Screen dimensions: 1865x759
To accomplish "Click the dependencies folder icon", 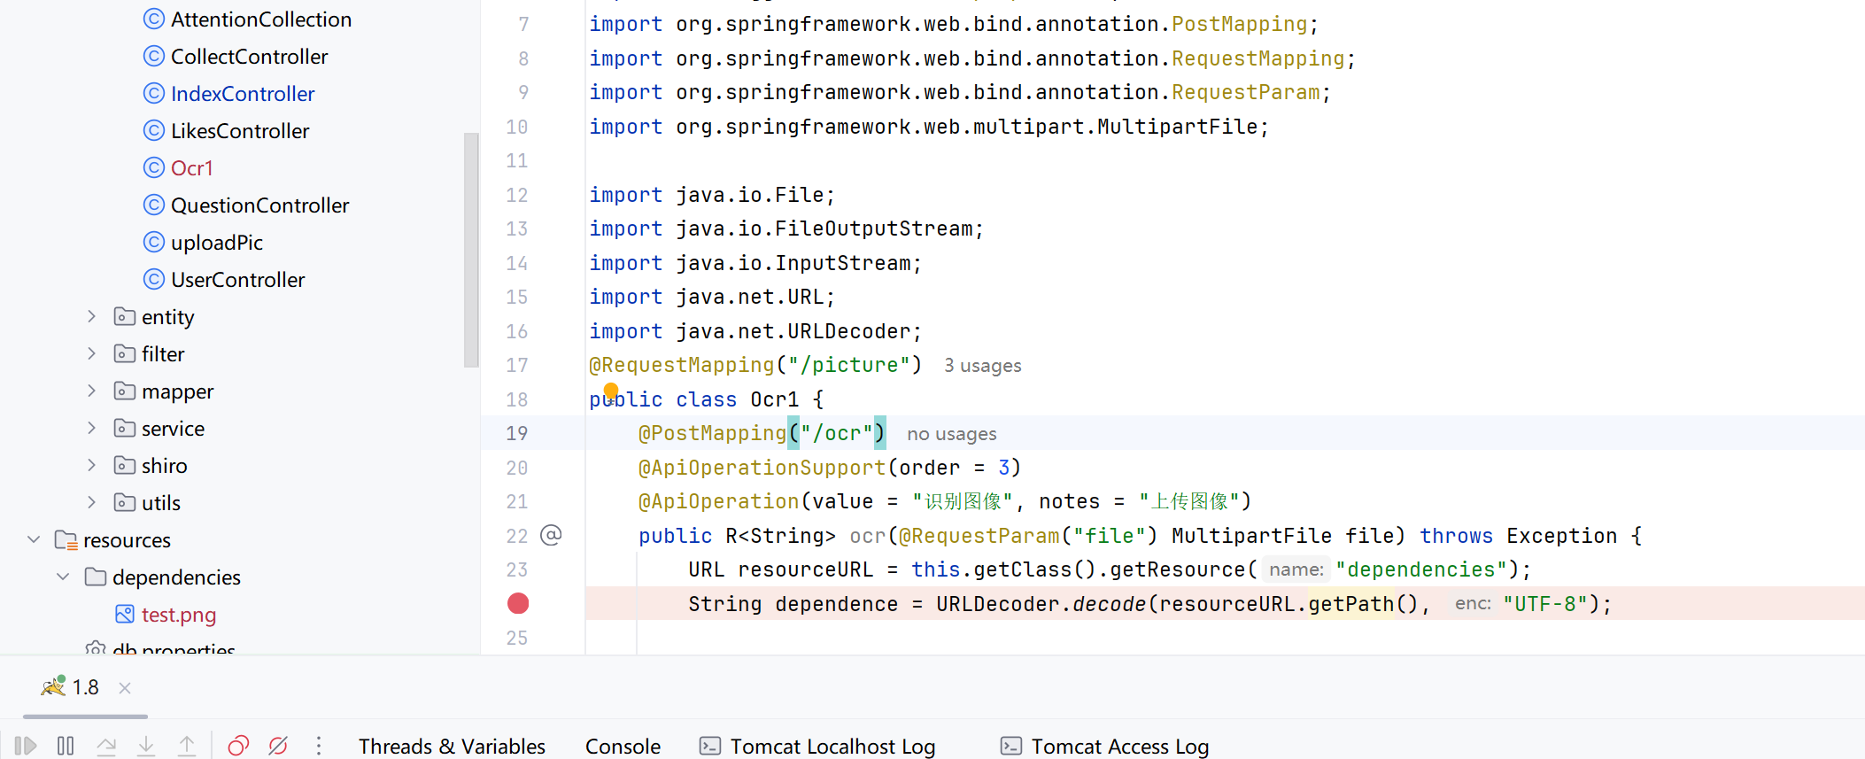I will pos(96,577).
